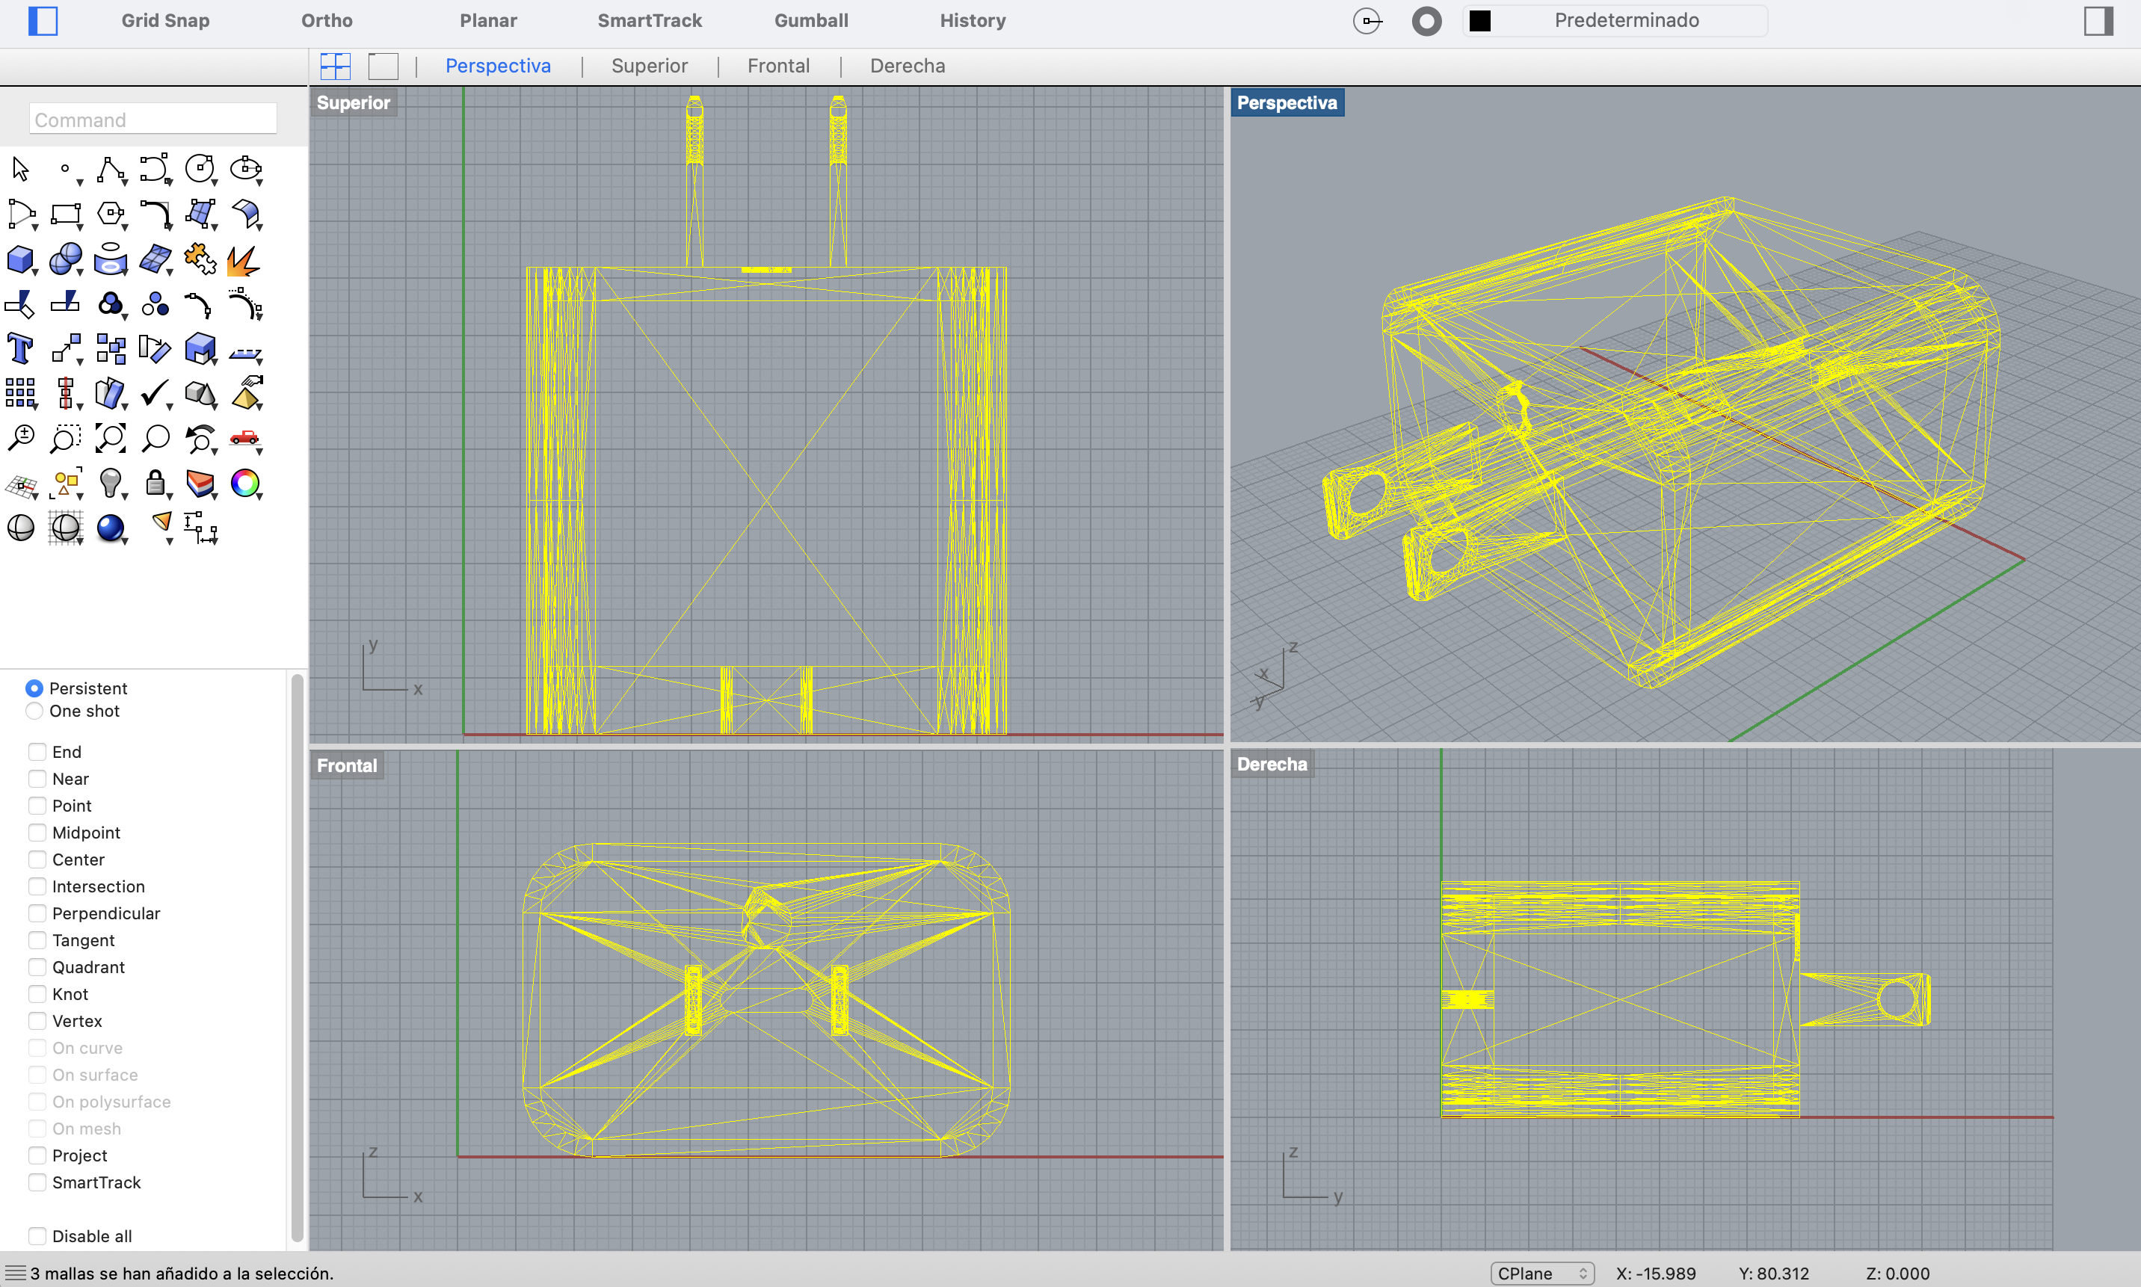Select the Explode tool icon
This screenshot has width=2141, height=1287.
coord(244,259)
